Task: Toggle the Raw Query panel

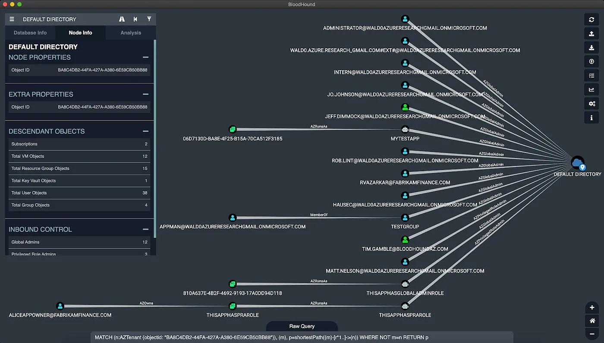Action: 302,326
